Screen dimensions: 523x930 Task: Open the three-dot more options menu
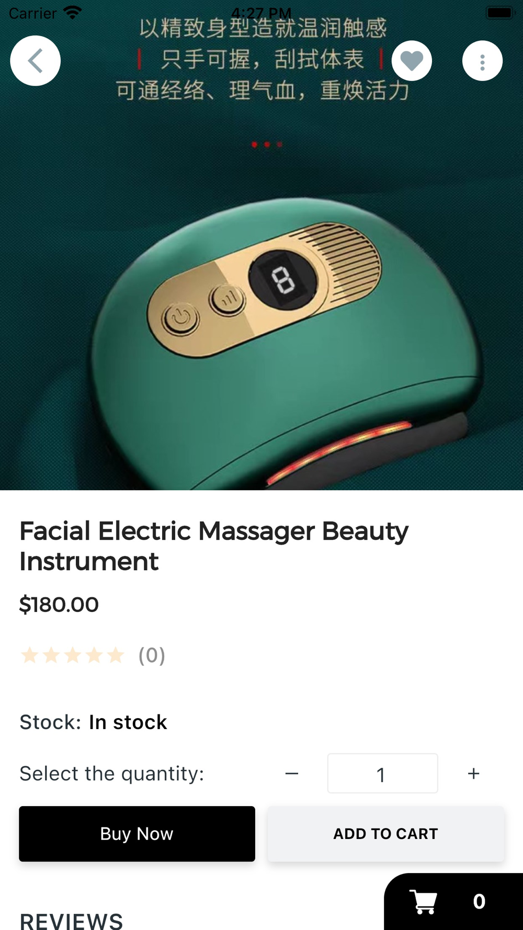482,61
